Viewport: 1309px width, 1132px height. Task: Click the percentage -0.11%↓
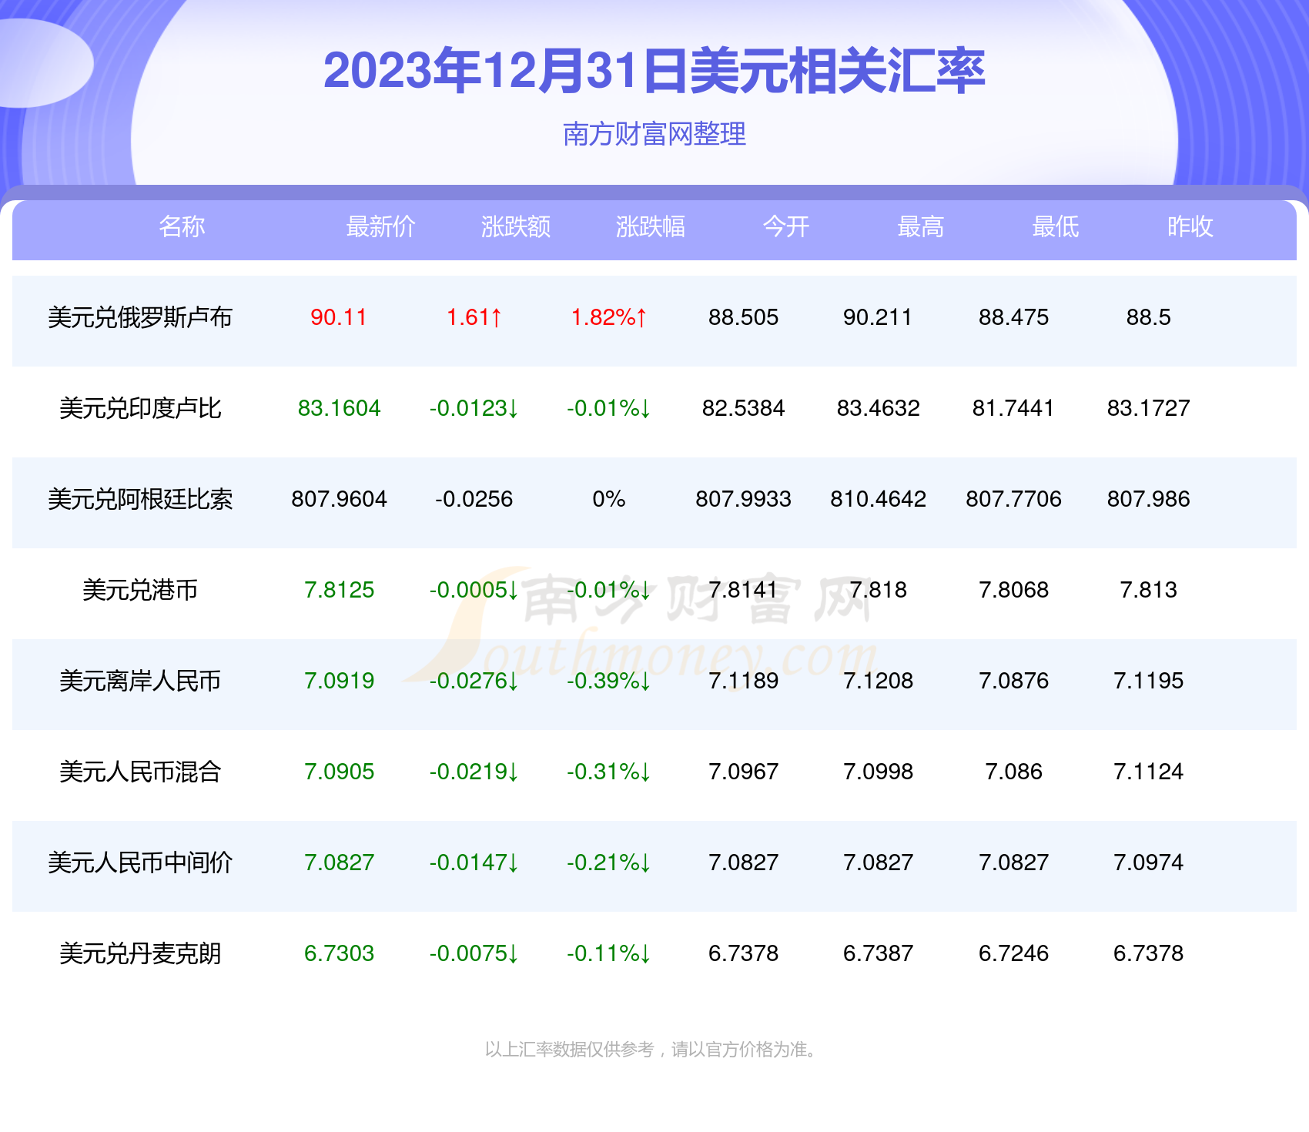609,953
